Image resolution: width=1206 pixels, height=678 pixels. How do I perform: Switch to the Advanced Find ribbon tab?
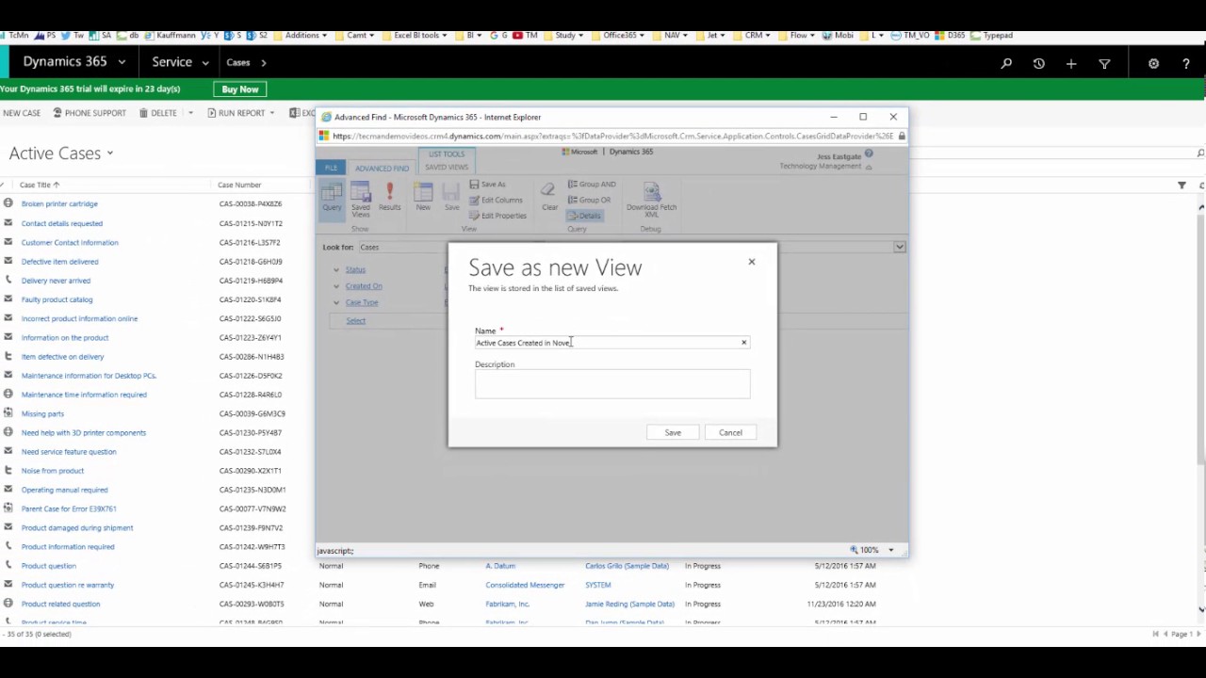382,168
